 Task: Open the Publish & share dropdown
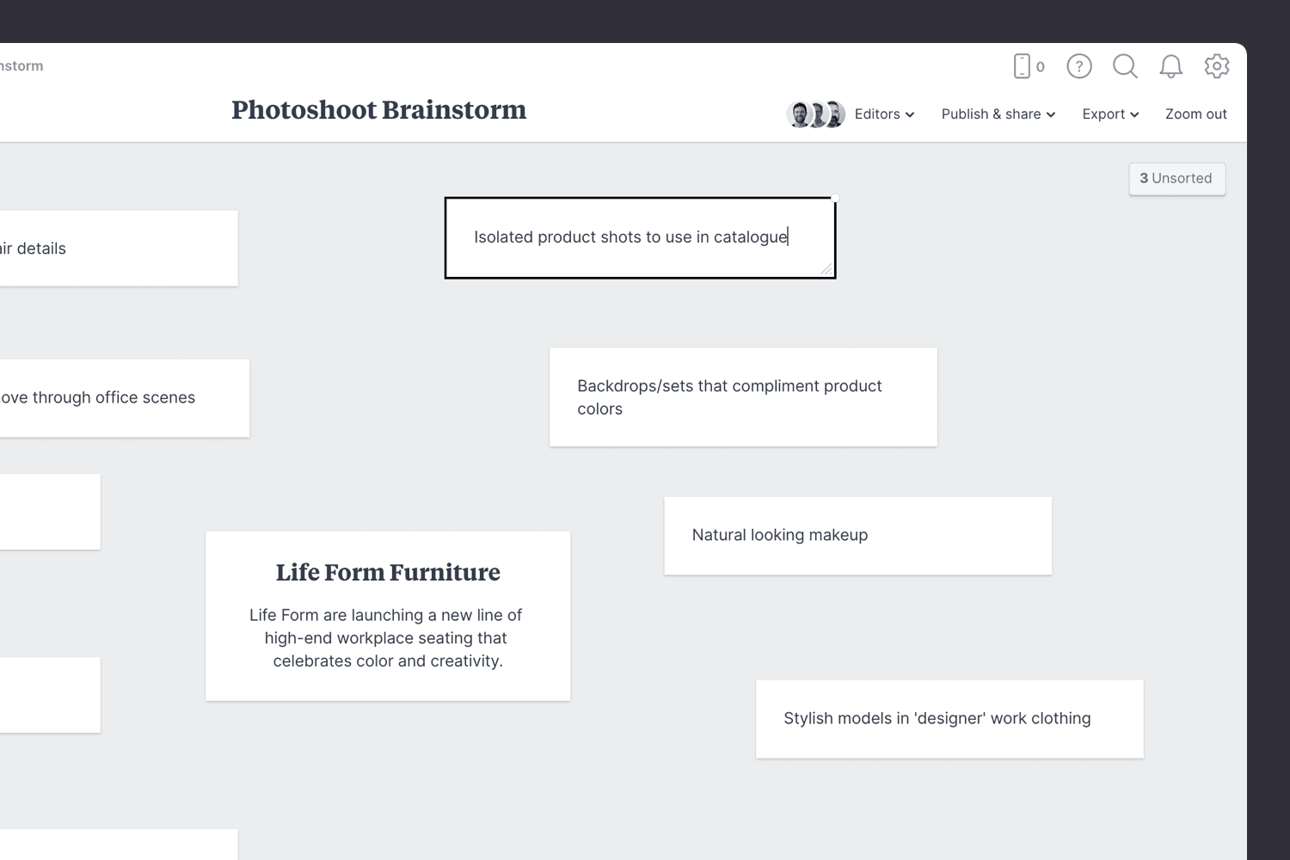(998, 114)
